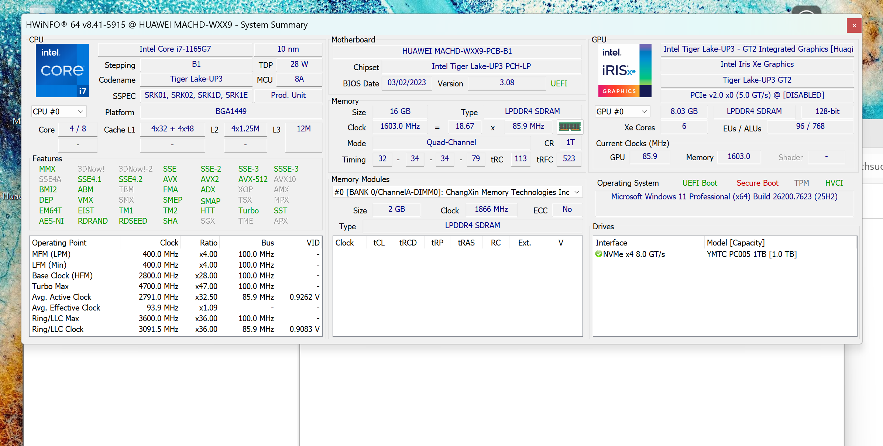Screen dimensions: 883x446
Task: Click the green memory module icon
Action: click(x=570, y=127)
